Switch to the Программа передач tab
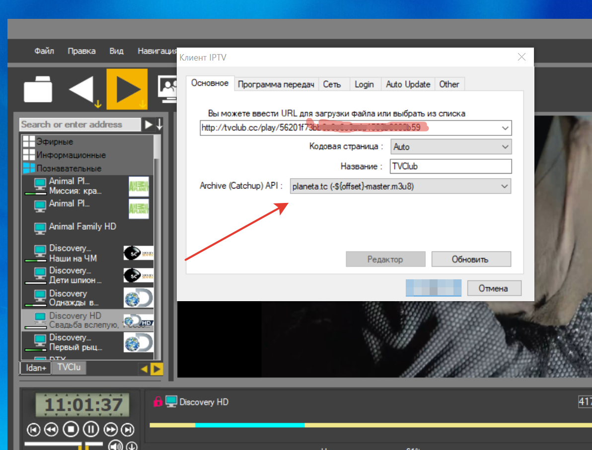Viewport: 592px width, 450px height. point(276,84)
